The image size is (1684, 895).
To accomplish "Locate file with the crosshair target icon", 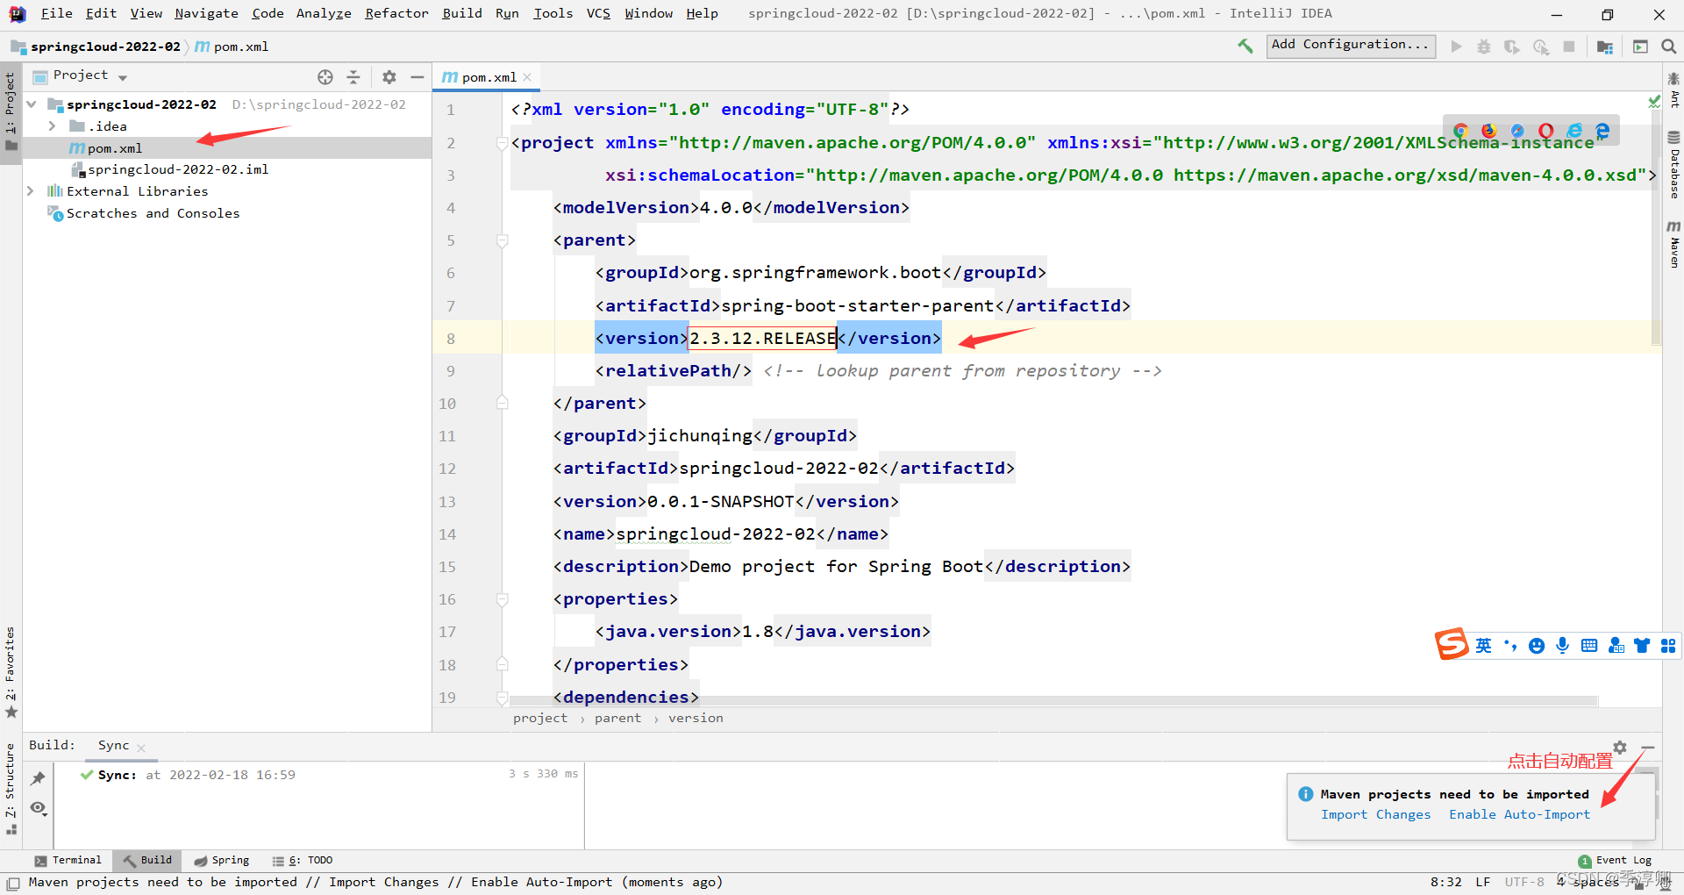I will tap(325, 77).
